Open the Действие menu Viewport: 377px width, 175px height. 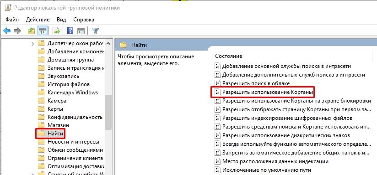pyautogui.click(x=38, y=20)
